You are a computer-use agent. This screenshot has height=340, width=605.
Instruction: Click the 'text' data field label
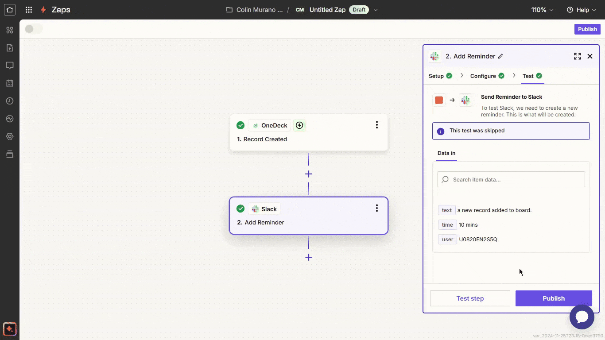tap(447, 210)
